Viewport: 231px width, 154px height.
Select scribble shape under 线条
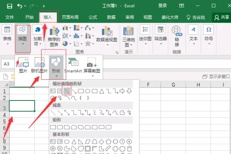pyautogui.click(x=129, y=112)
